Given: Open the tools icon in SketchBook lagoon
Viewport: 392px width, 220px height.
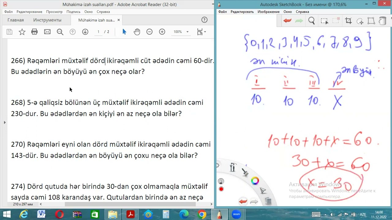Looking at the screenshot, I should pyautogui.click(x=233, y=167).
